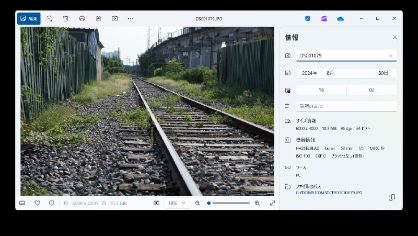Image resolution: width=418 pixels, height=236 pixels.
Task: Click the OneDrive cloud icon
Action: pos(340,19)
